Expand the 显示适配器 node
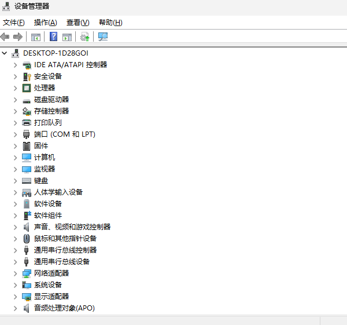This screenshot has height=325, width=347. coord(16,297)
